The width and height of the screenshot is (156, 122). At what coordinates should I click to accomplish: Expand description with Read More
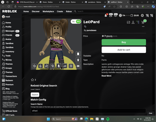coord(106,76)
